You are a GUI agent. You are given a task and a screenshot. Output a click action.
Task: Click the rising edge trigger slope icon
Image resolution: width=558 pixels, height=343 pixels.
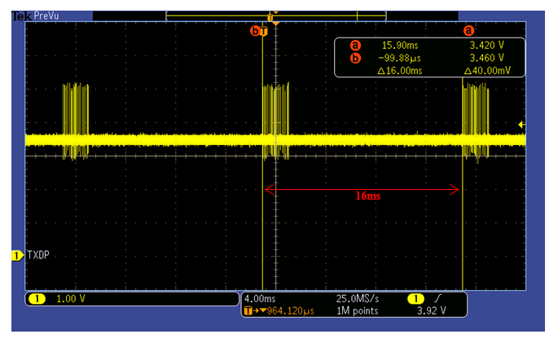pyautogui.click(x=437, y=298)
